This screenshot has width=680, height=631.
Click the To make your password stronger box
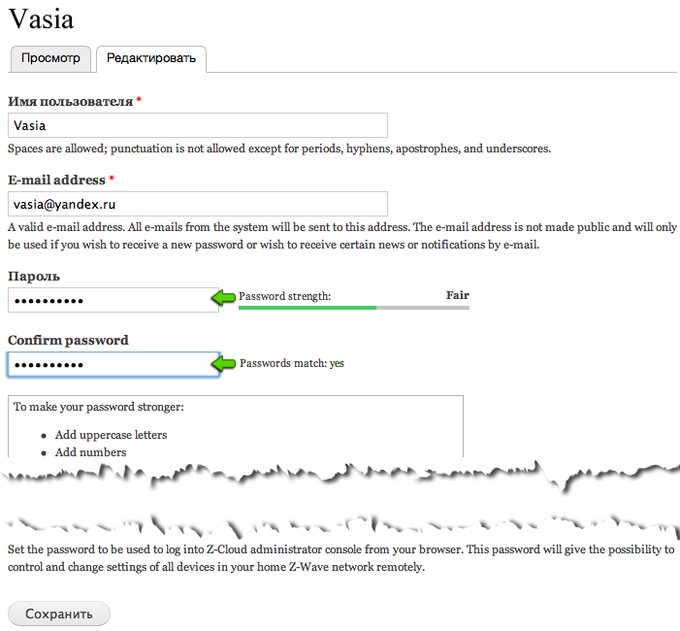click(236, 407)
